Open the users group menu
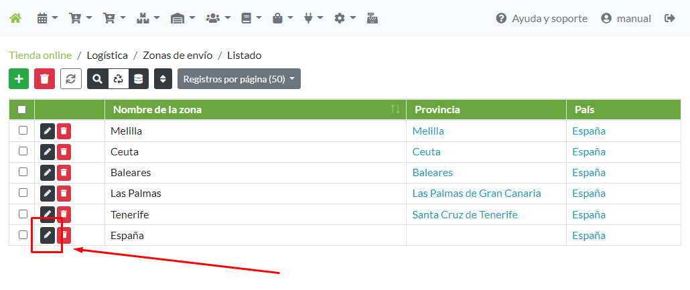 pyautogui.click(x=218, y=19)
